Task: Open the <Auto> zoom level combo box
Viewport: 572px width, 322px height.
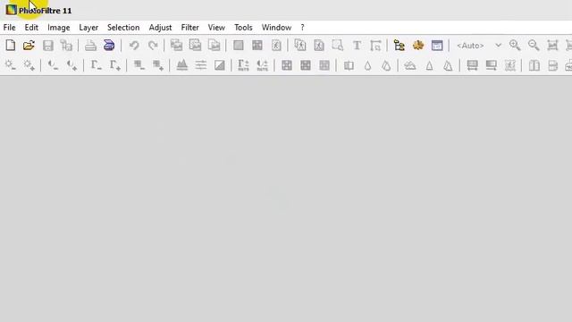Action: (479, 46)
